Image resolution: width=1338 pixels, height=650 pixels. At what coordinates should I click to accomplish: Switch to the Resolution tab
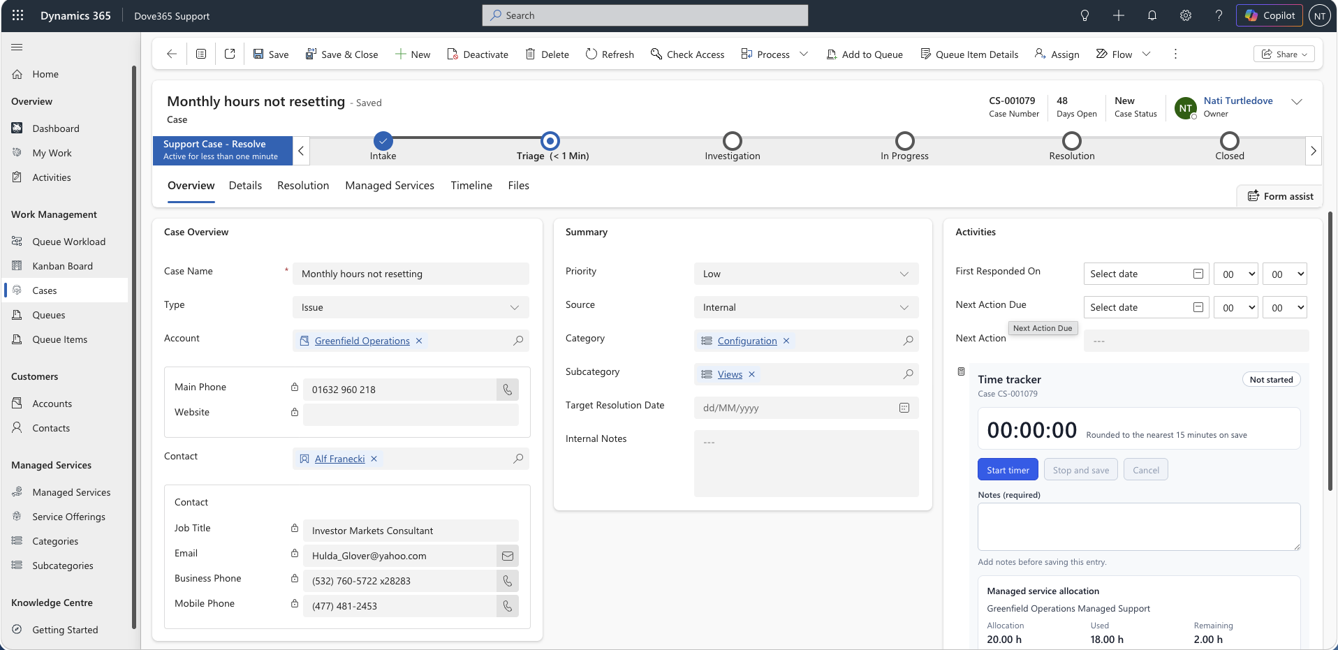point(303,185)
